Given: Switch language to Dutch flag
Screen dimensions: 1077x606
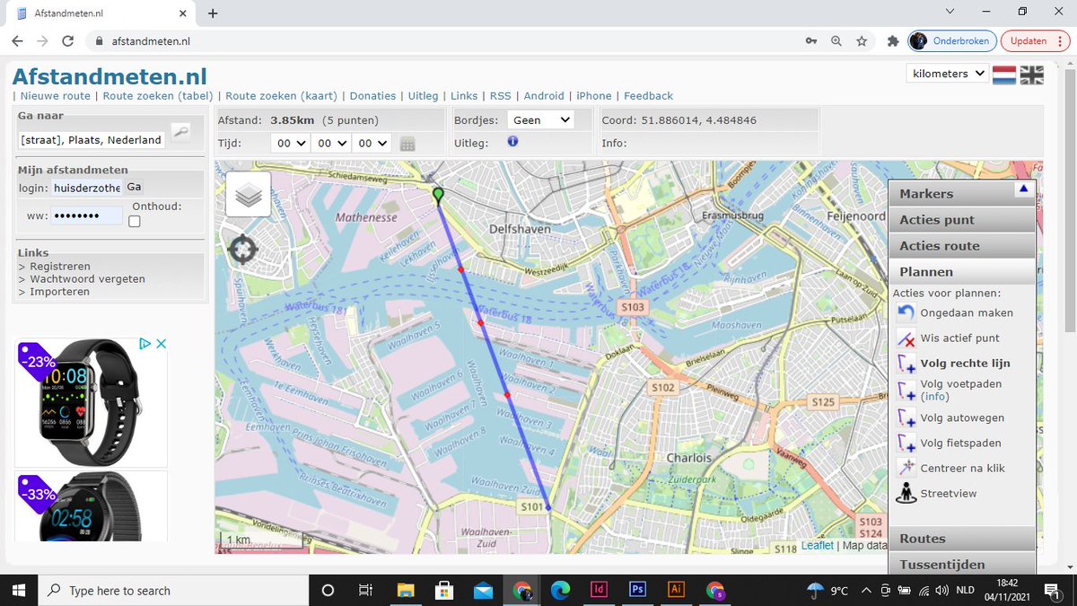Looking at the screenshot, I should point(1003,75).
